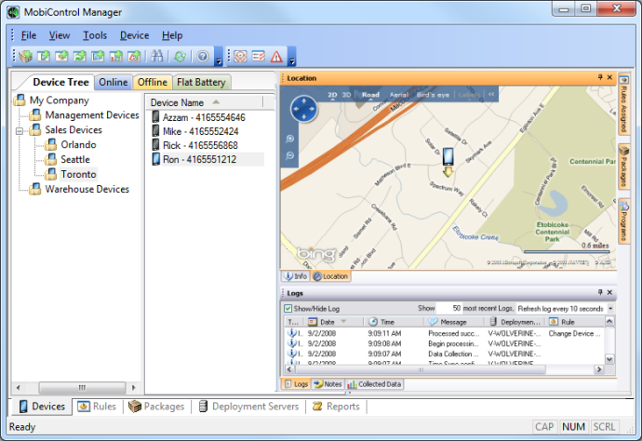Collapse the Sales Devices tree node
Screen dimensions: 642x441
tap(20, 131)
